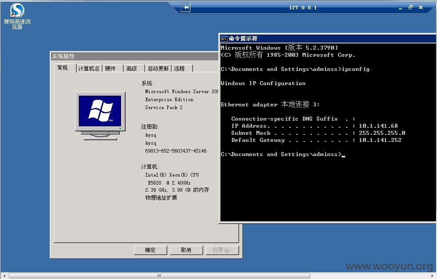
Task: Click the Intel(R) Xeon(R) CPU text
Action: 172,175
